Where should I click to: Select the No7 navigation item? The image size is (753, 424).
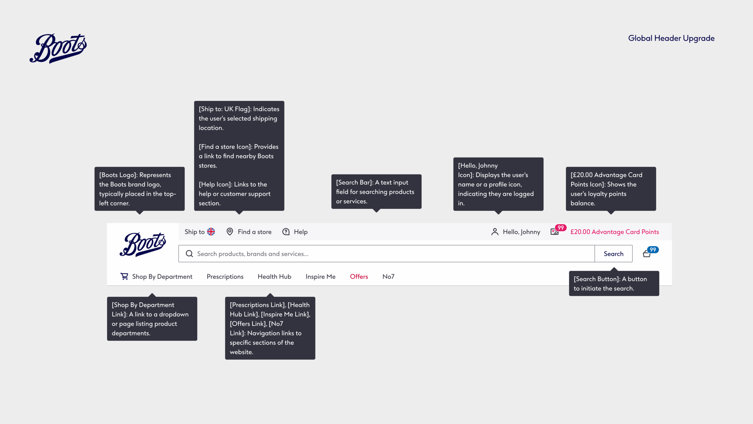point(388,277)
